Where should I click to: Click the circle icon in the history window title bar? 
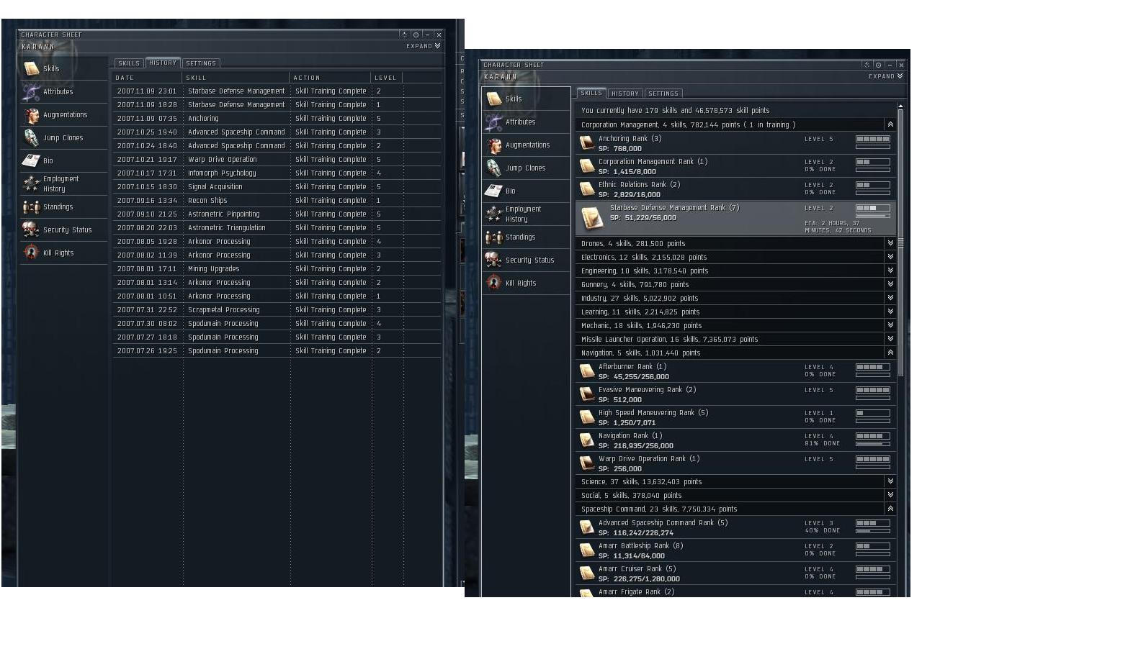[x=416, y=35]
